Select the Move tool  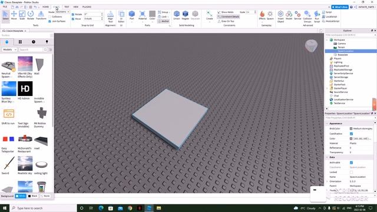(14, 15)
